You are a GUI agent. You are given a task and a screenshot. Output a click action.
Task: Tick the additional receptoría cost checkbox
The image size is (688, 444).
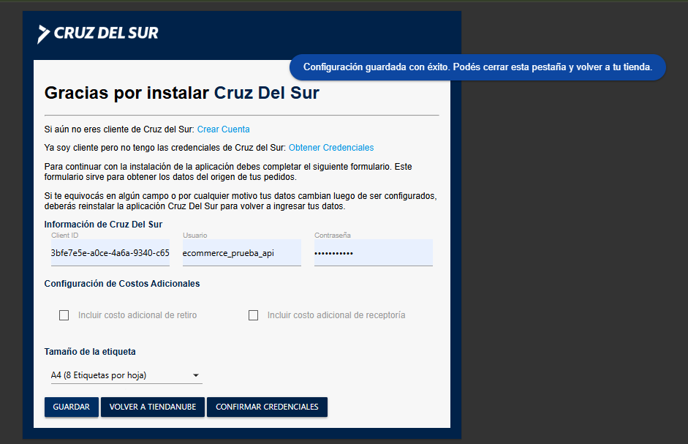254,315
